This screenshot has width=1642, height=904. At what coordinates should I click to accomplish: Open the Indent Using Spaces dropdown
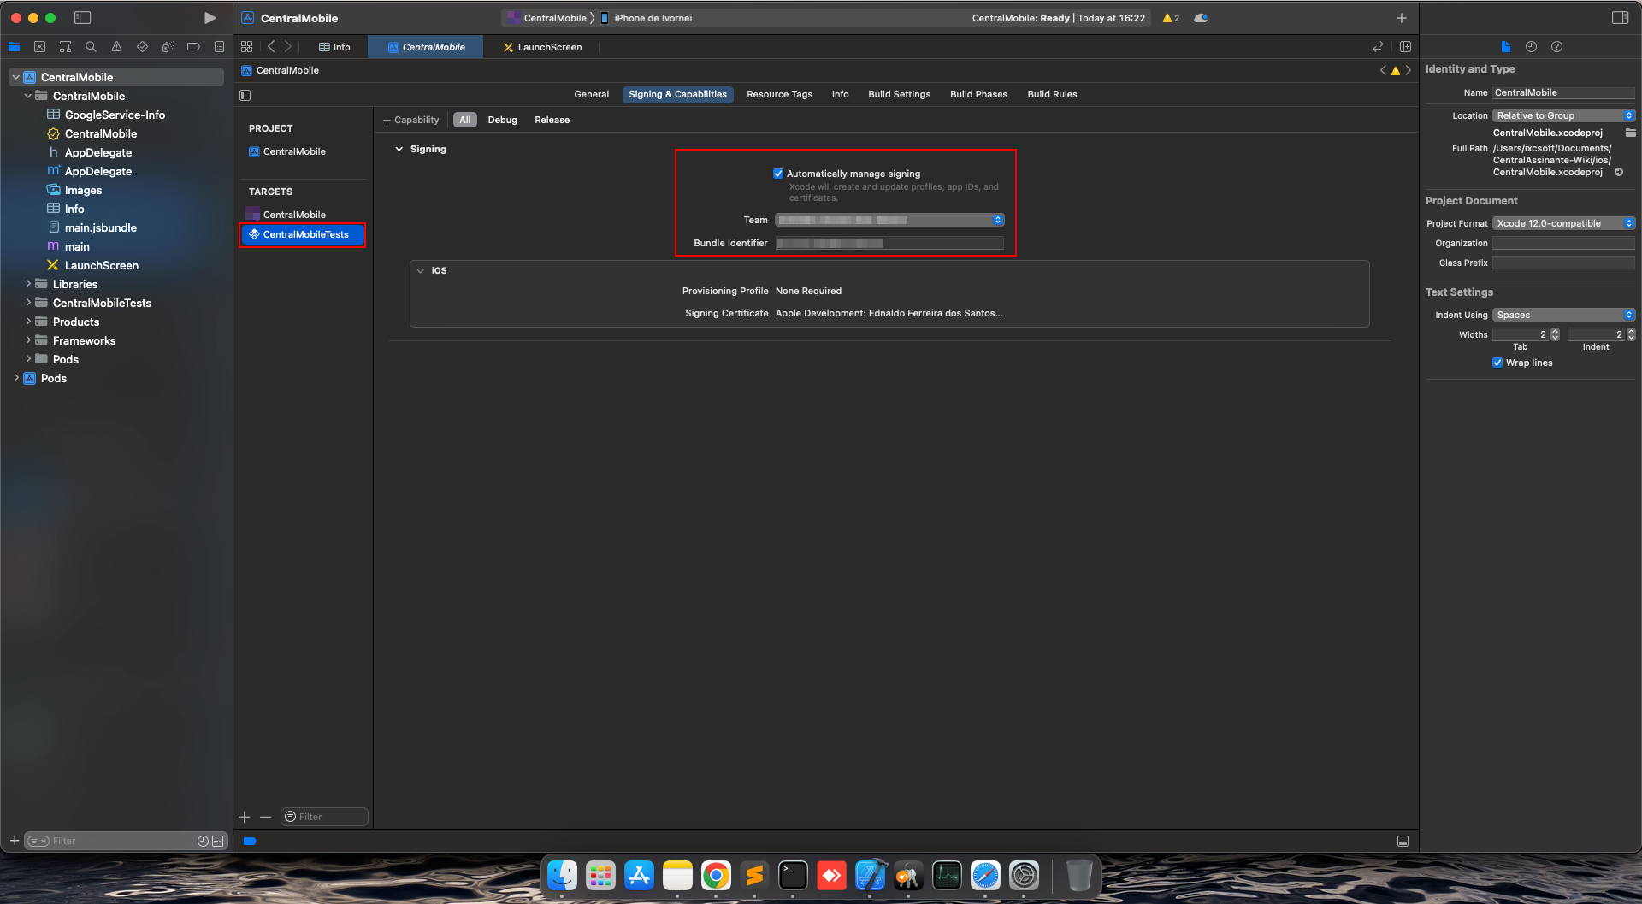coord(1563,315)
